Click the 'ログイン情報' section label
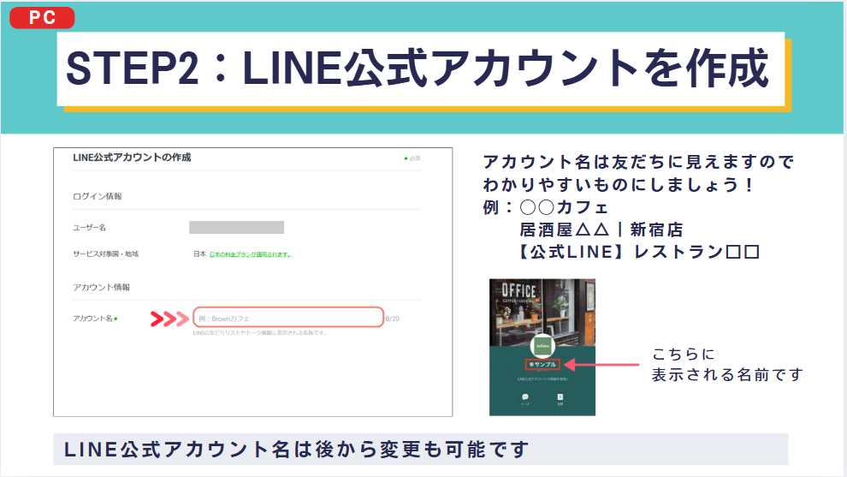The image size is (847, 477). 98,196
